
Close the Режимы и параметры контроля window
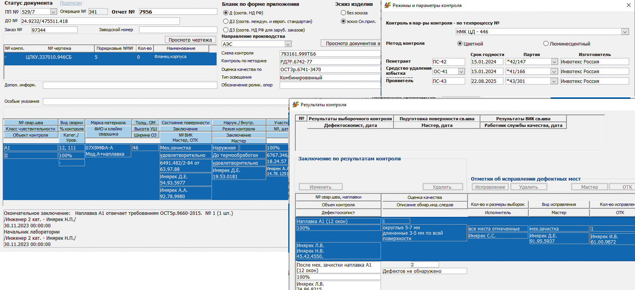pyautogui.click(x=628, y=5)
